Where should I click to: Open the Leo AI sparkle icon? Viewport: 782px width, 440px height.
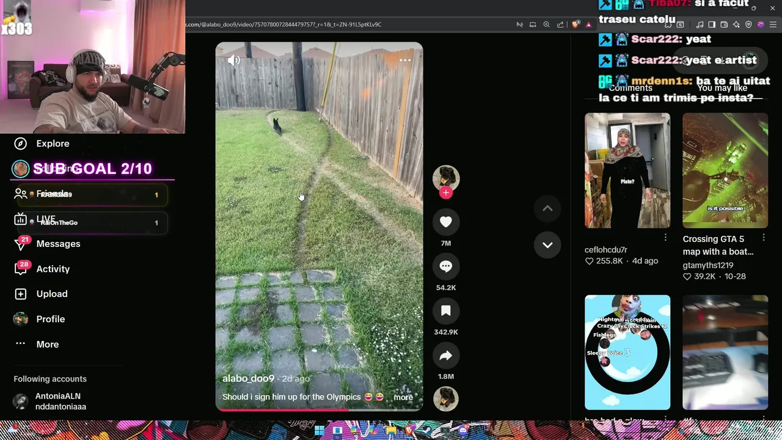pyautogui.click(x=736, y=24)
